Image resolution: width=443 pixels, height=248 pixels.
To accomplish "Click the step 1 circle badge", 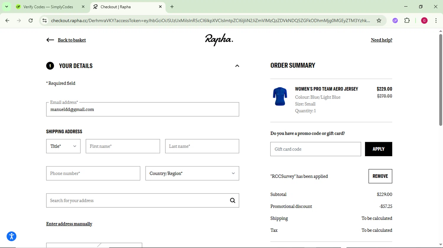I will (x=50, y=66).
